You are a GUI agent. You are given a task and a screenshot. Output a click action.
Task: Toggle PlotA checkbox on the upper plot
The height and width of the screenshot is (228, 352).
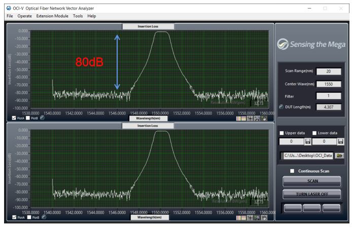pyautogui.click(x=14, y=118)
